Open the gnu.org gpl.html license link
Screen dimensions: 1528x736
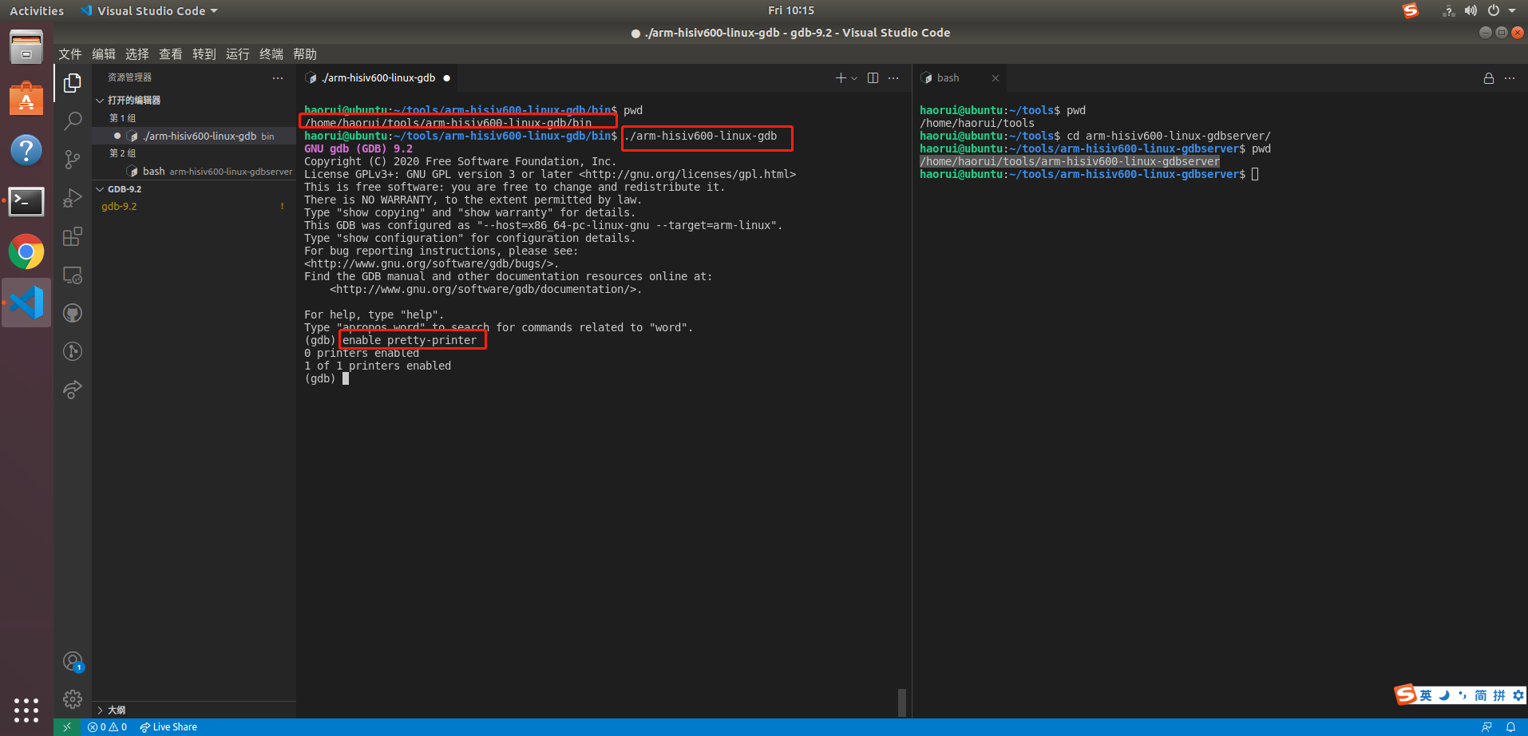(x=687, y=175)
